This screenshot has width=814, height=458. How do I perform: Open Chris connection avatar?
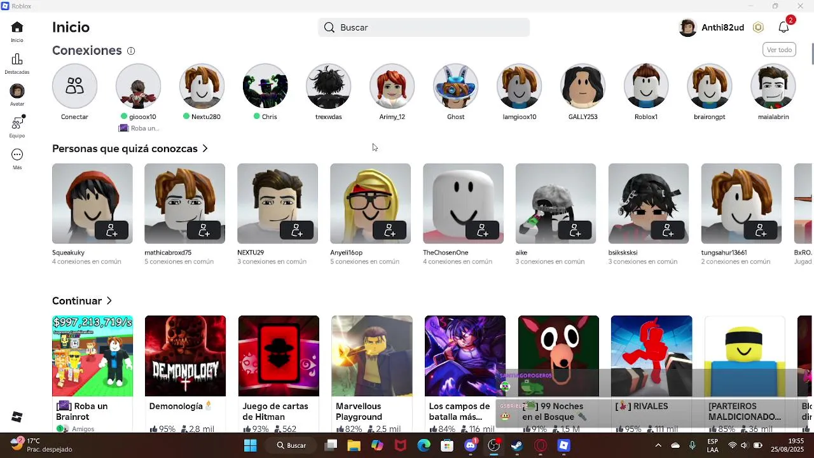(x=265, y=86)
